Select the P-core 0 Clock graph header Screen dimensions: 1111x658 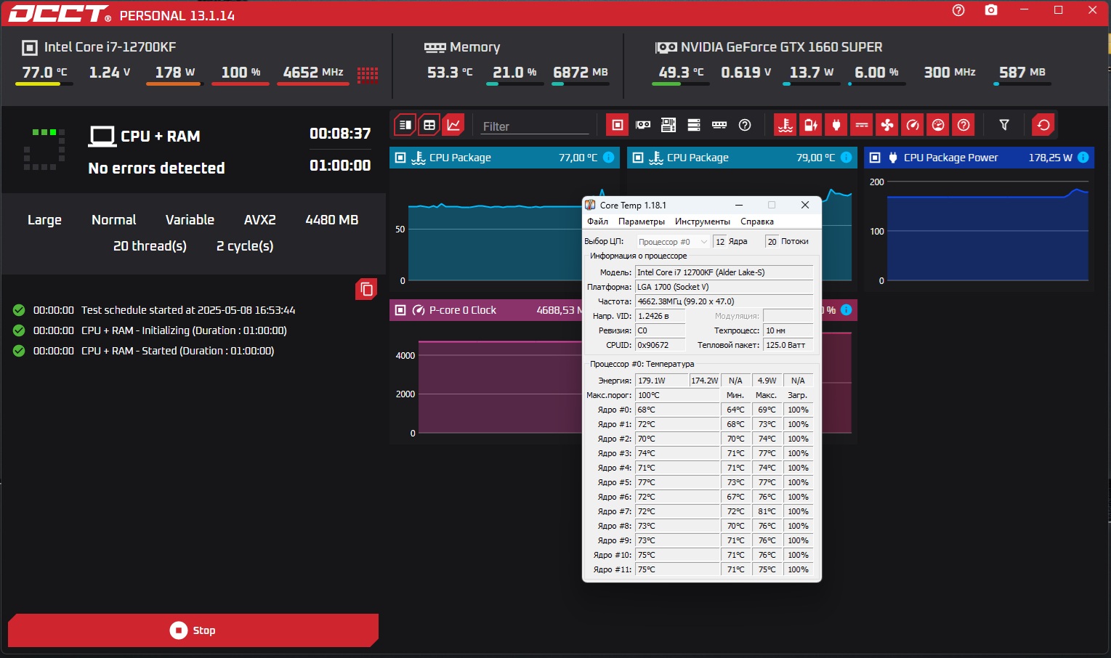pos(485,310)
